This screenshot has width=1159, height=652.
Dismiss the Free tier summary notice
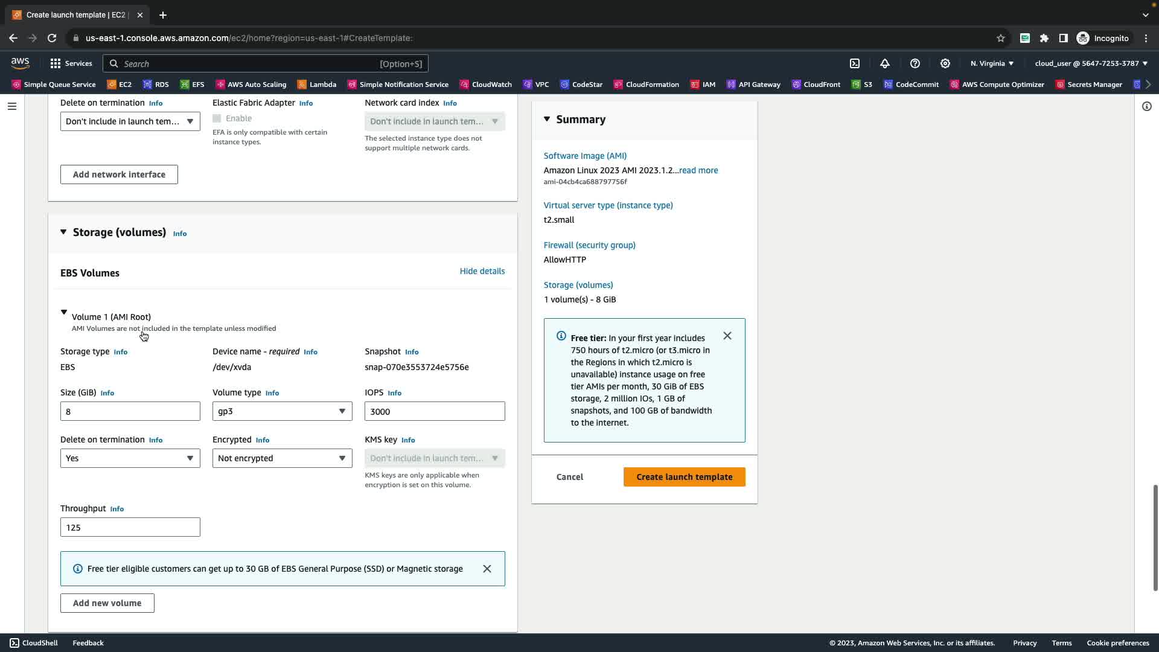(x=727, y=336)
